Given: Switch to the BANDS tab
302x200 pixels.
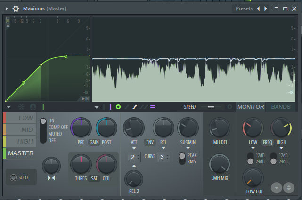Looking at the screenshot, I should pyautogui.click(x=281, y=107).
